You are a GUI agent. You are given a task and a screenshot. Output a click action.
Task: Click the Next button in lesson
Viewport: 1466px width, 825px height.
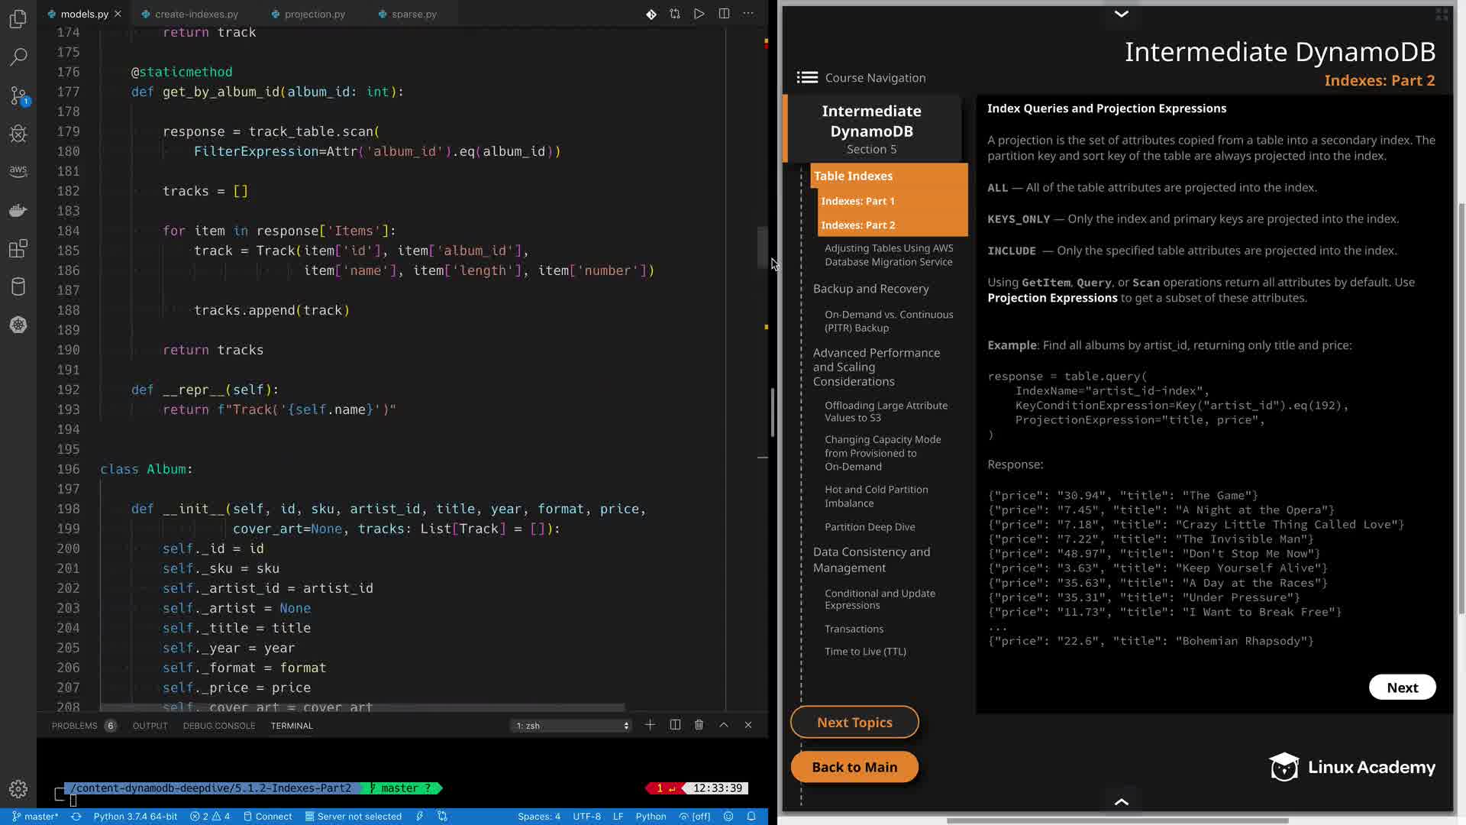coord(1402,687)
